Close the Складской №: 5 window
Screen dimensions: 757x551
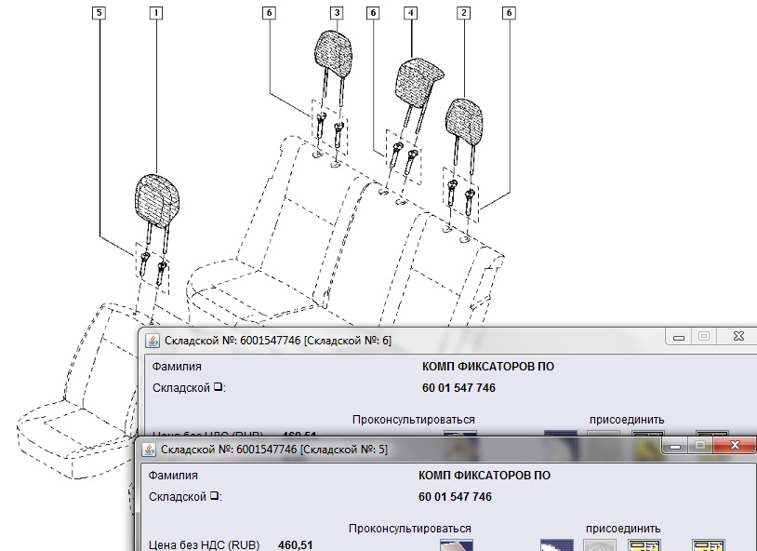point(737,447)
